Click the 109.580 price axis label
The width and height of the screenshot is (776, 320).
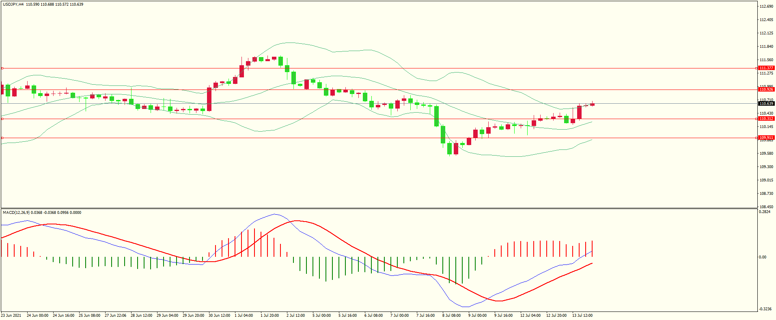coord(766,154)
